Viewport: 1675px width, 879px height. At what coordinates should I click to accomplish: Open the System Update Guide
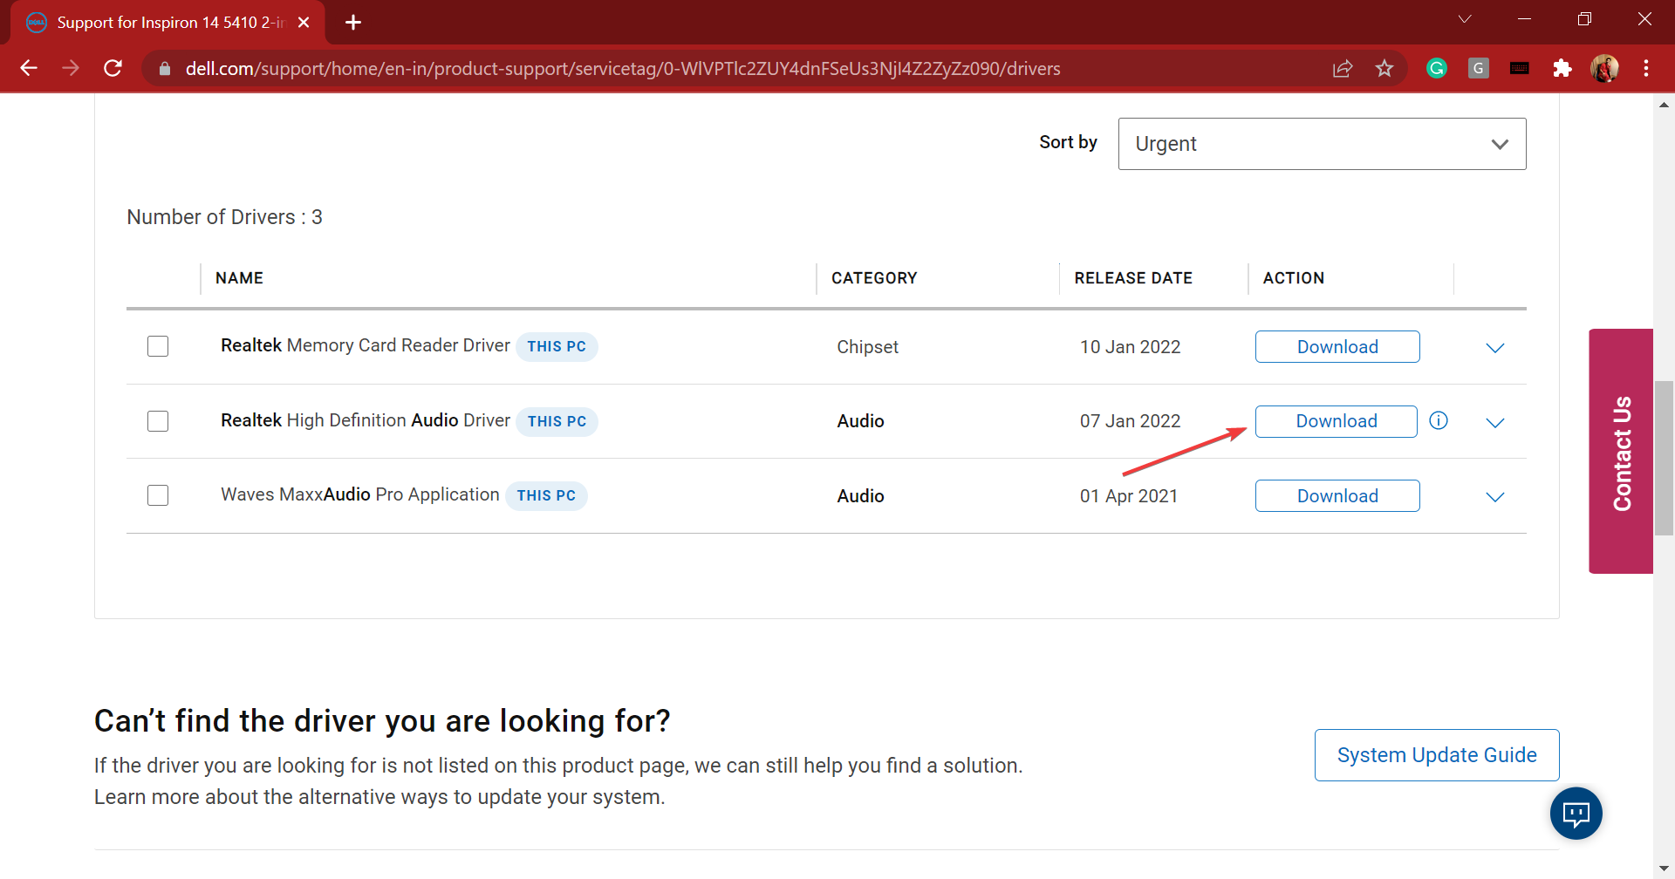coord(1437,755)
